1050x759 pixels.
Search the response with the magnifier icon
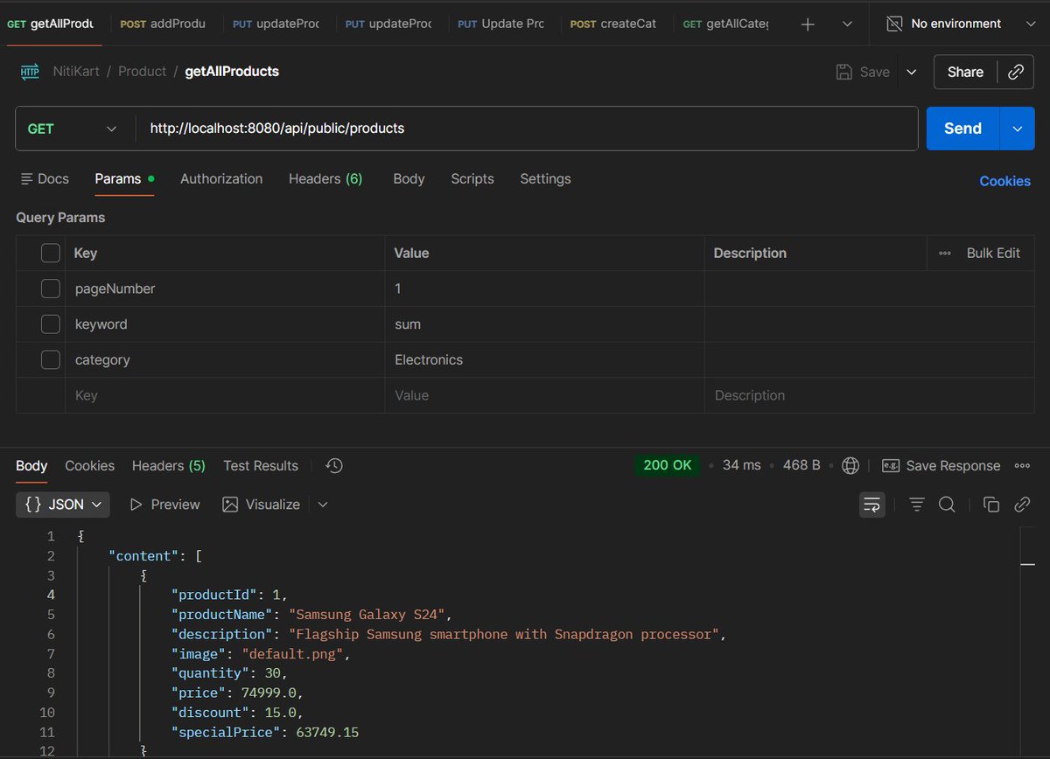947,505
